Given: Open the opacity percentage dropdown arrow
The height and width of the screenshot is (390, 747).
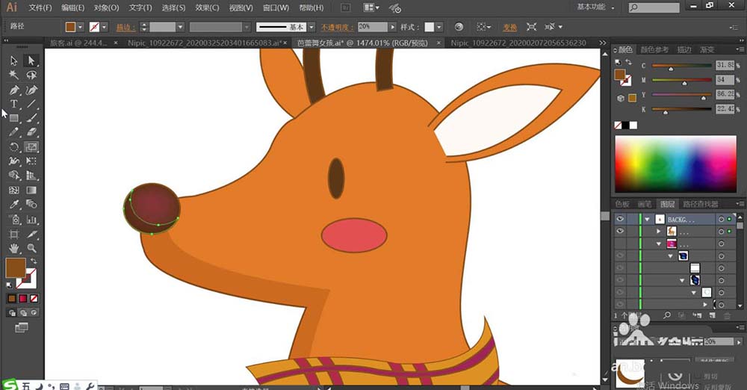Looking at the screenshot, I should pyautogui.click(x=393, y=27).
